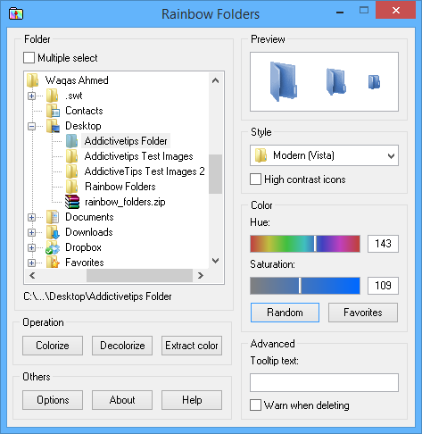Screen dimensions: 422x434
Task: Toggle High contrast icons checkbox
Action: 255,179
